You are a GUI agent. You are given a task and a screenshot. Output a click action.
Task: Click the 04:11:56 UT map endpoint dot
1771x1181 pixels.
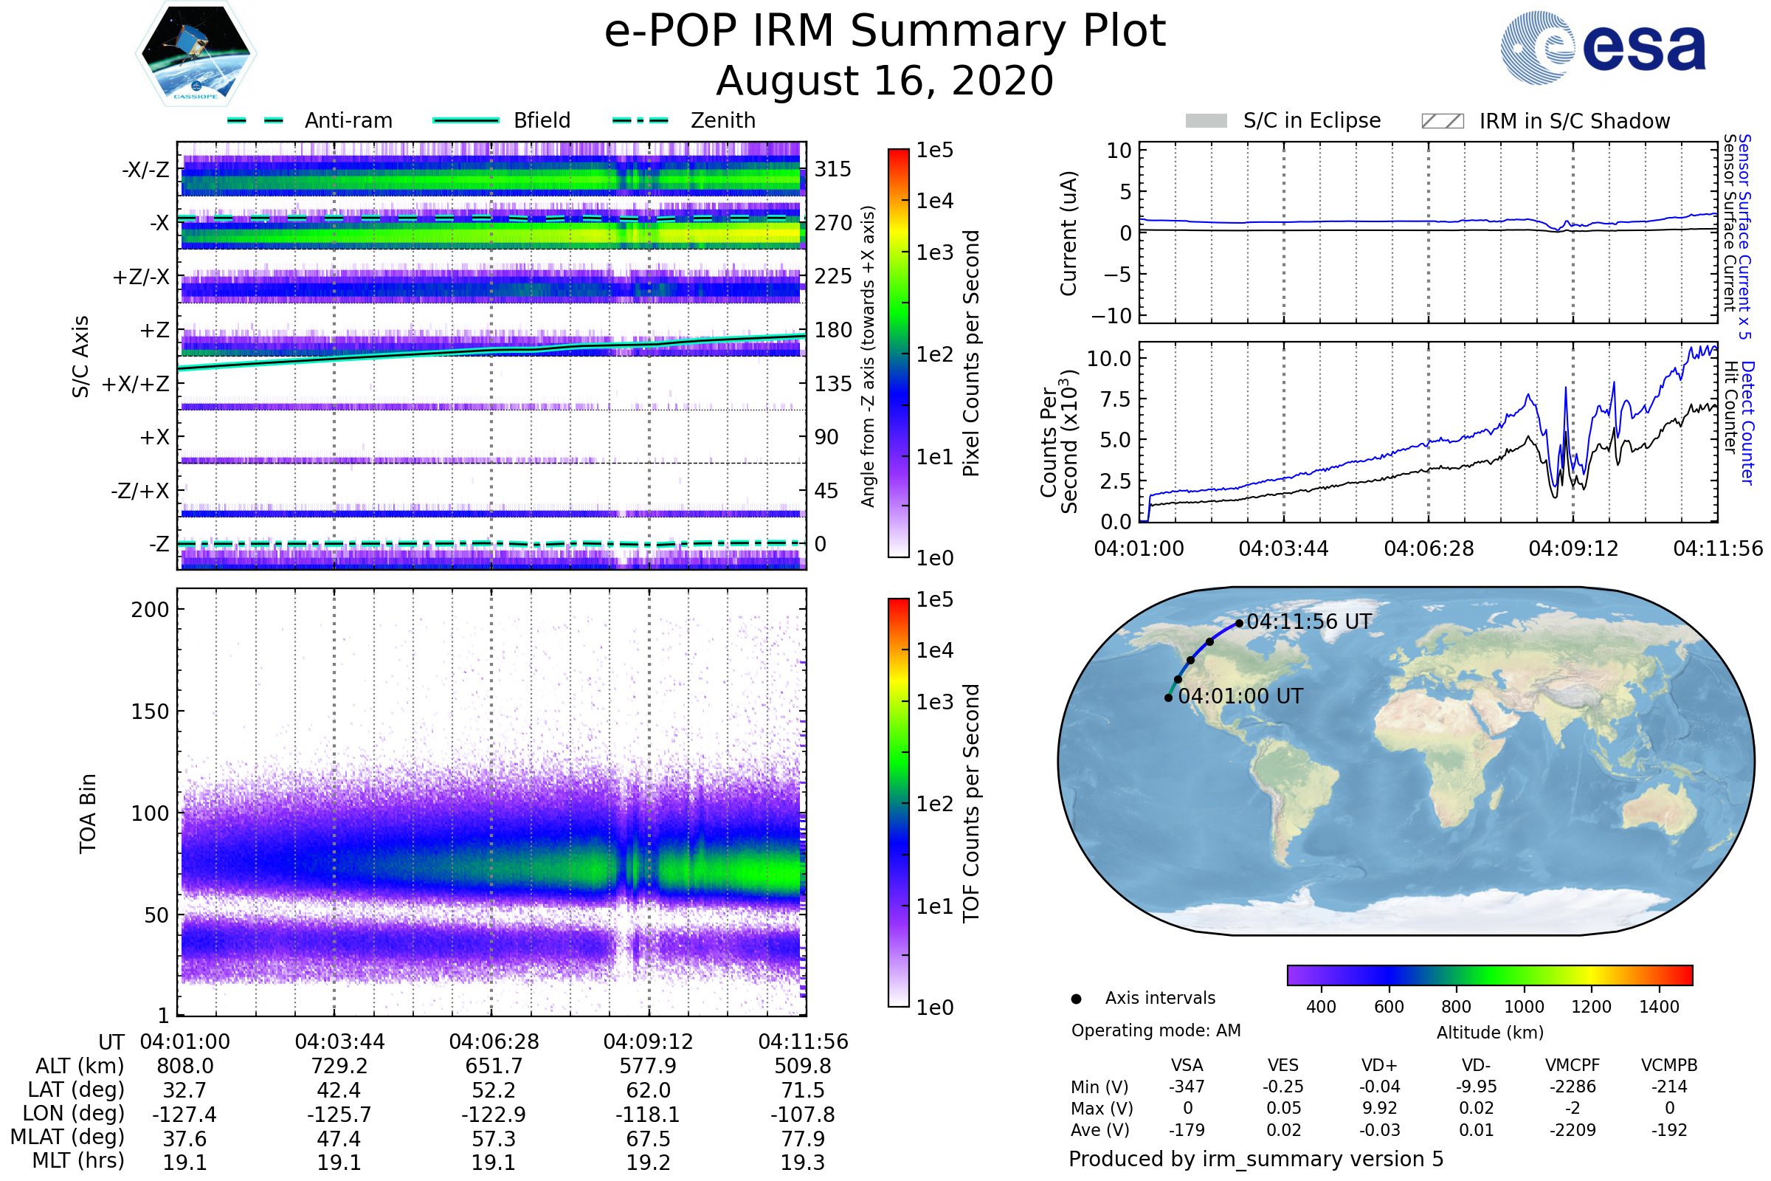(x=1239, y=623)
